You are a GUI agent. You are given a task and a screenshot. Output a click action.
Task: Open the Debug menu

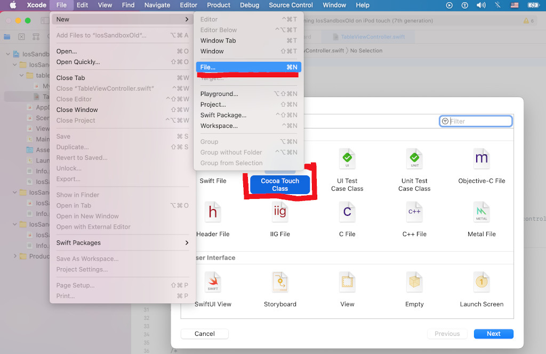(250, 5)
